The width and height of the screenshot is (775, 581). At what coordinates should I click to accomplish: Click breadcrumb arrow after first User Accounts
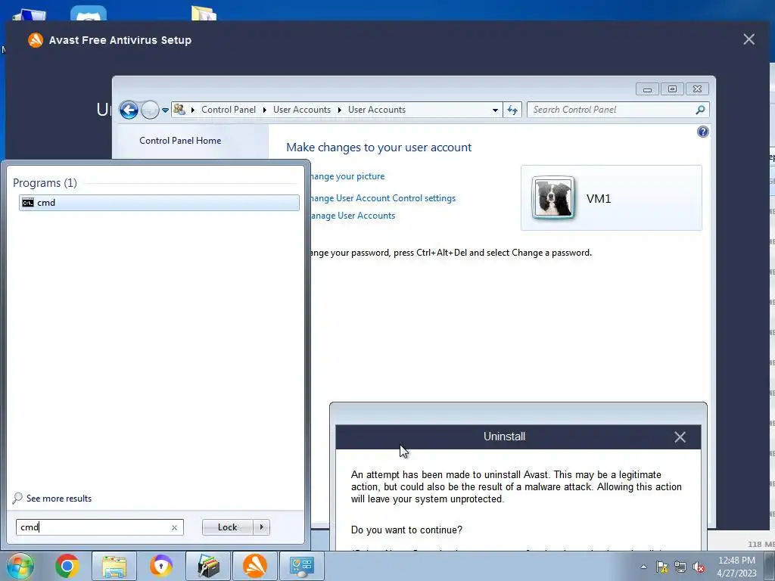[340, 110]
